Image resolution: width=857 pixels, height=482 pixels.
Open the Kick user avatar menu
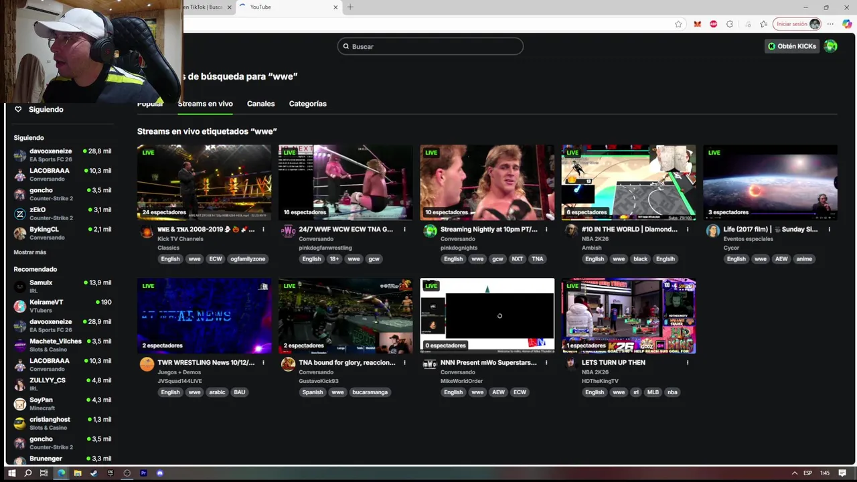point(830,46)
